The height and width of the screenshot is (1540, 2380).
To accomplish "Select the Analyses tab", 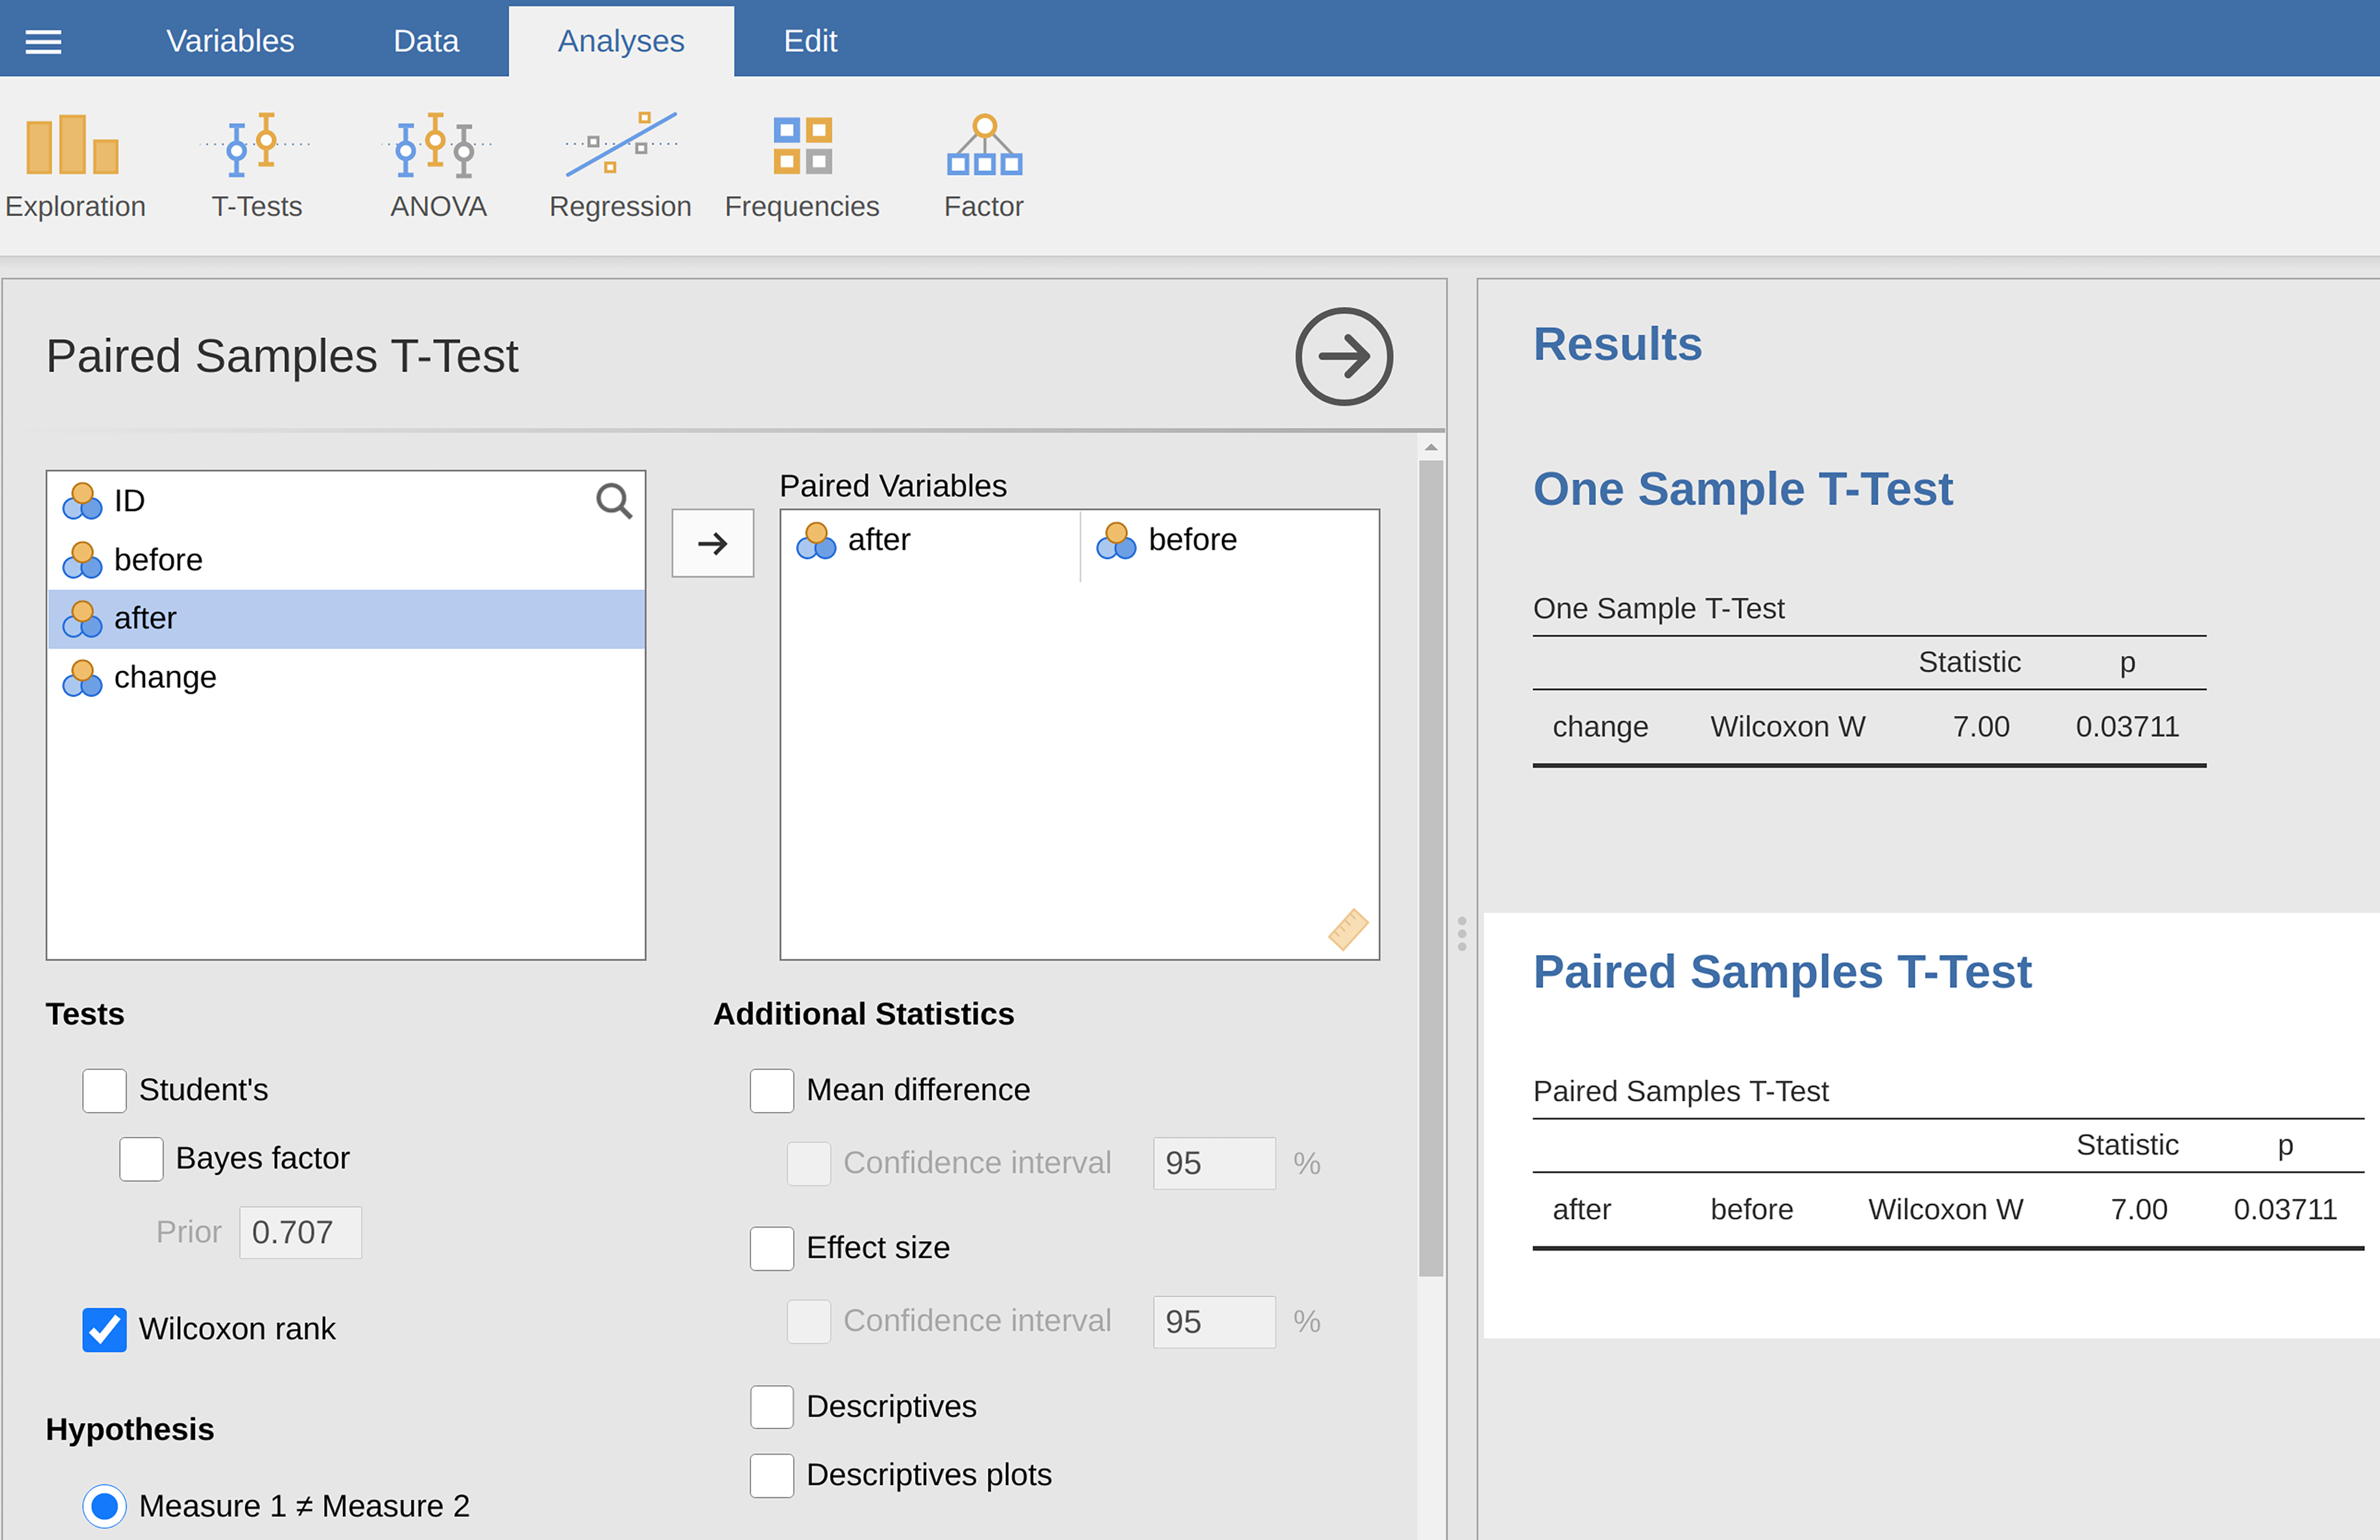I will pyautogui.click(x=621, y=41).
